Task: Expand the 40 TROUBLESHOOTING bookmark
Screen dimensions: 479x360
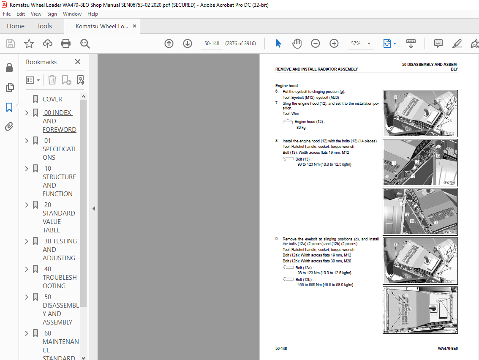Action: (x=27, y=269)
